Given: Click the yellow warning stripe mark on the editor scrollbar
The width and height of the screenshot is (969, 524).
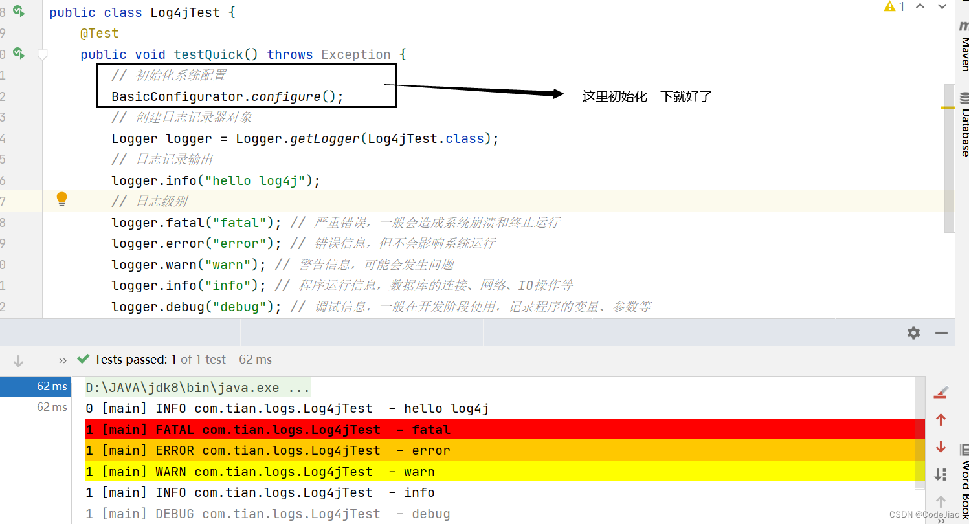Looking at the screenshot, I should (x=948, y=107).
